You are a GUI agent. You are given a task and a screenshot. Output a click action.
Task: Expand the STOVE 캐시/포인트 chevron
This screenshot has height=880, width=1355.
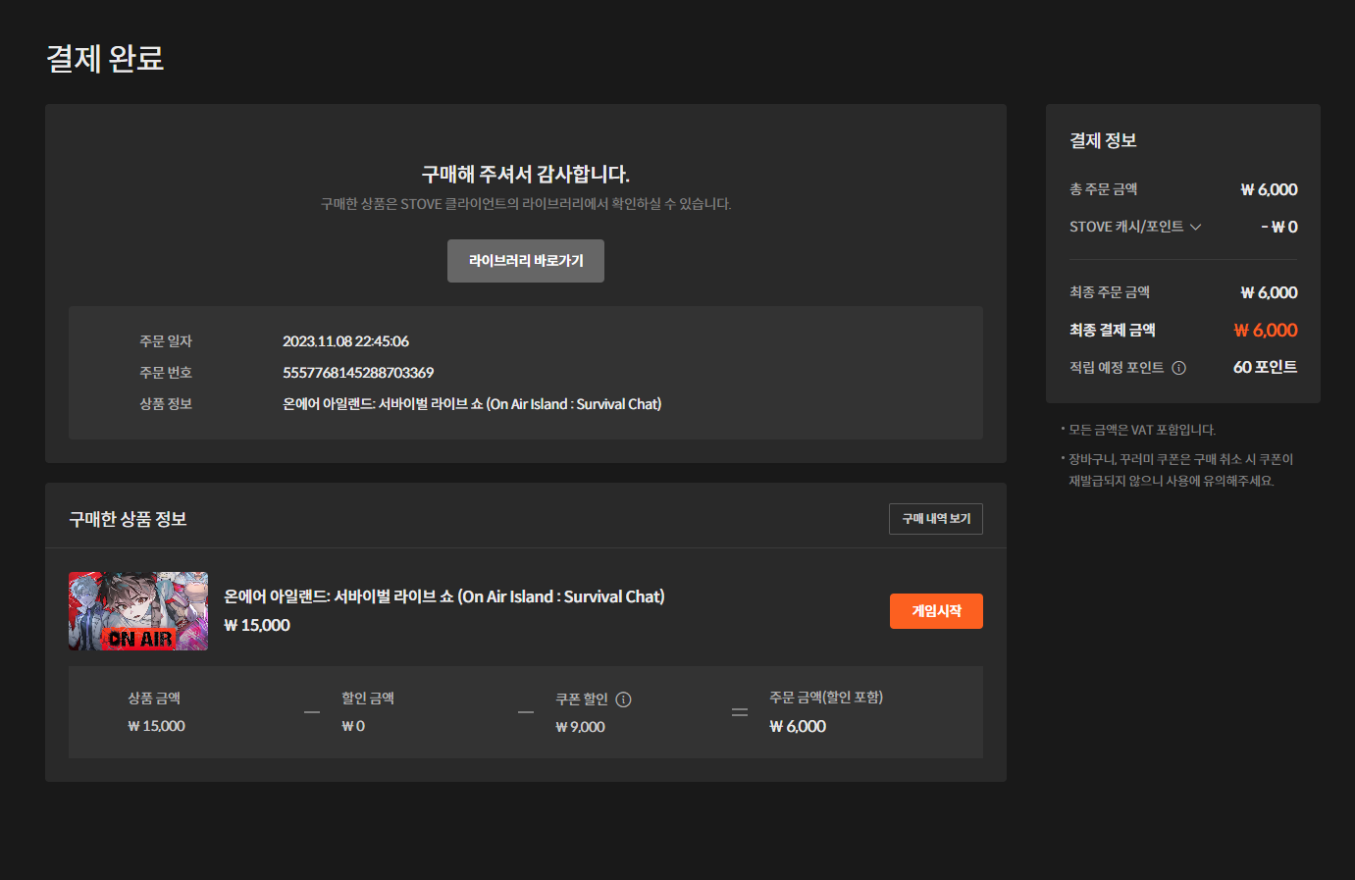click(x=1196, y=227)
